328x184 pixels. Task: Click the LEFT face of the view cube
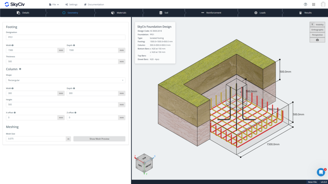coord(140,166)
